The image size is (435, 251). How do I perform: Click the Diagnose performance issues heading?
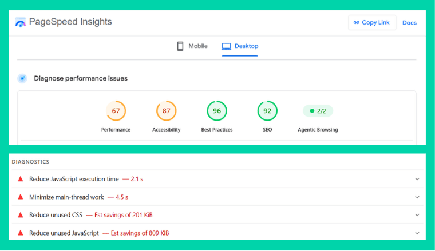(81, 78)
